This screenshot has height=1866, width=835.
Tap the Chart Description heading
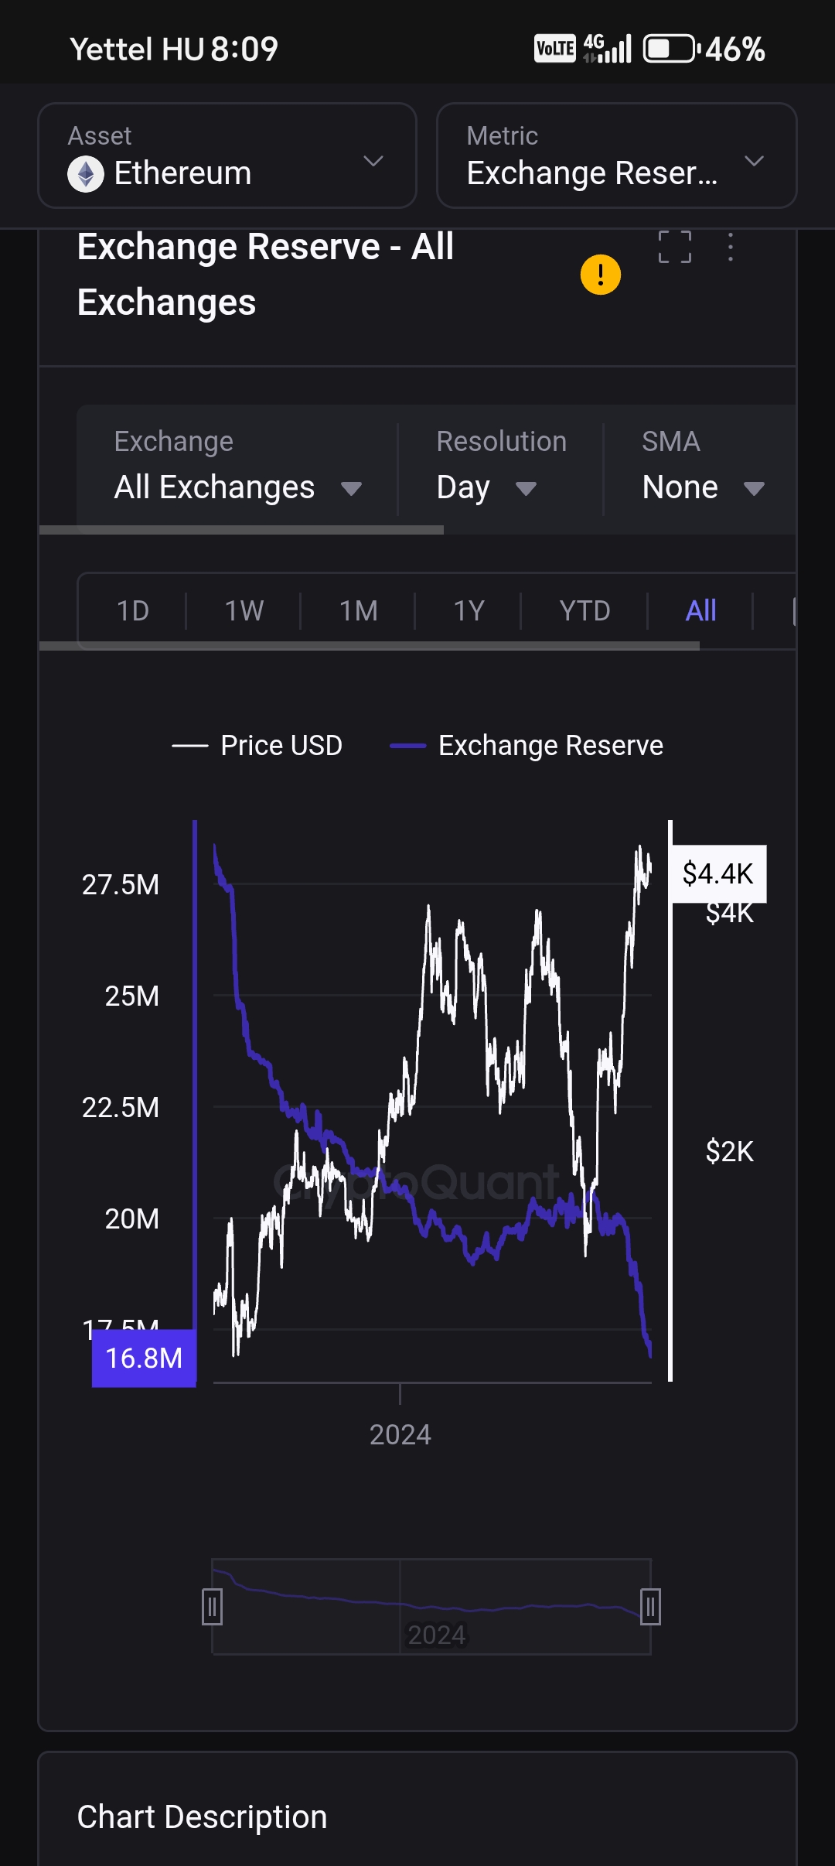click(x=202, y=1817)
